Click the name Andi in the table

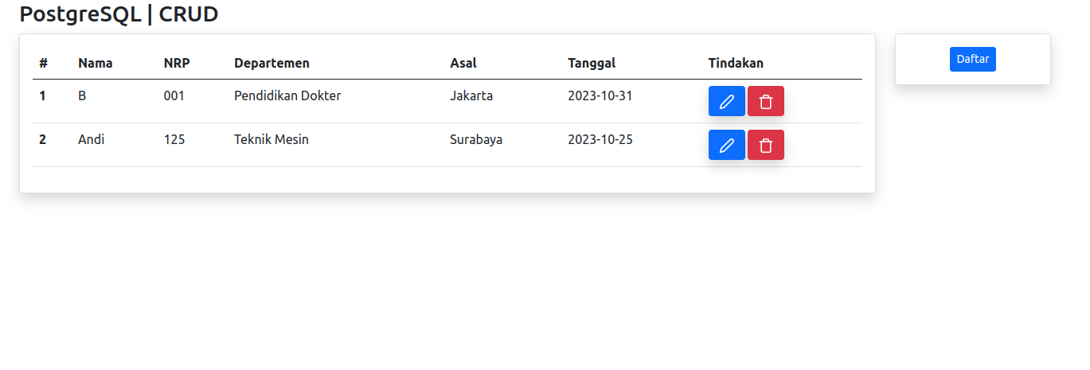pyautogui.click(x=92, y=139)
